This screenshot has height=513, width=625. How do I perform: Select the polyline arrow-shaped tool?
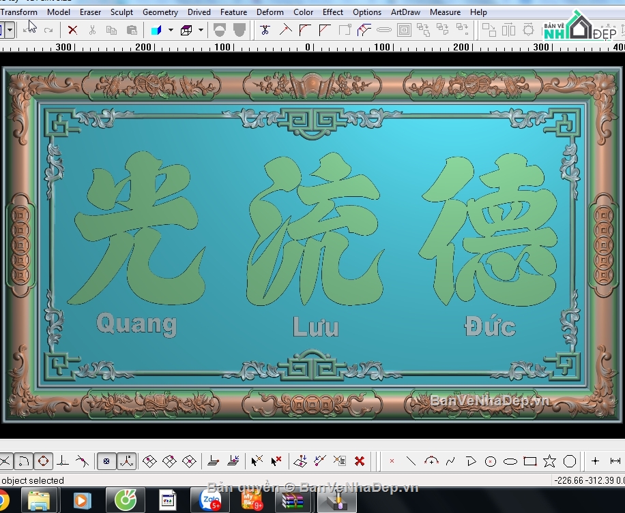[x=471, y=461]
